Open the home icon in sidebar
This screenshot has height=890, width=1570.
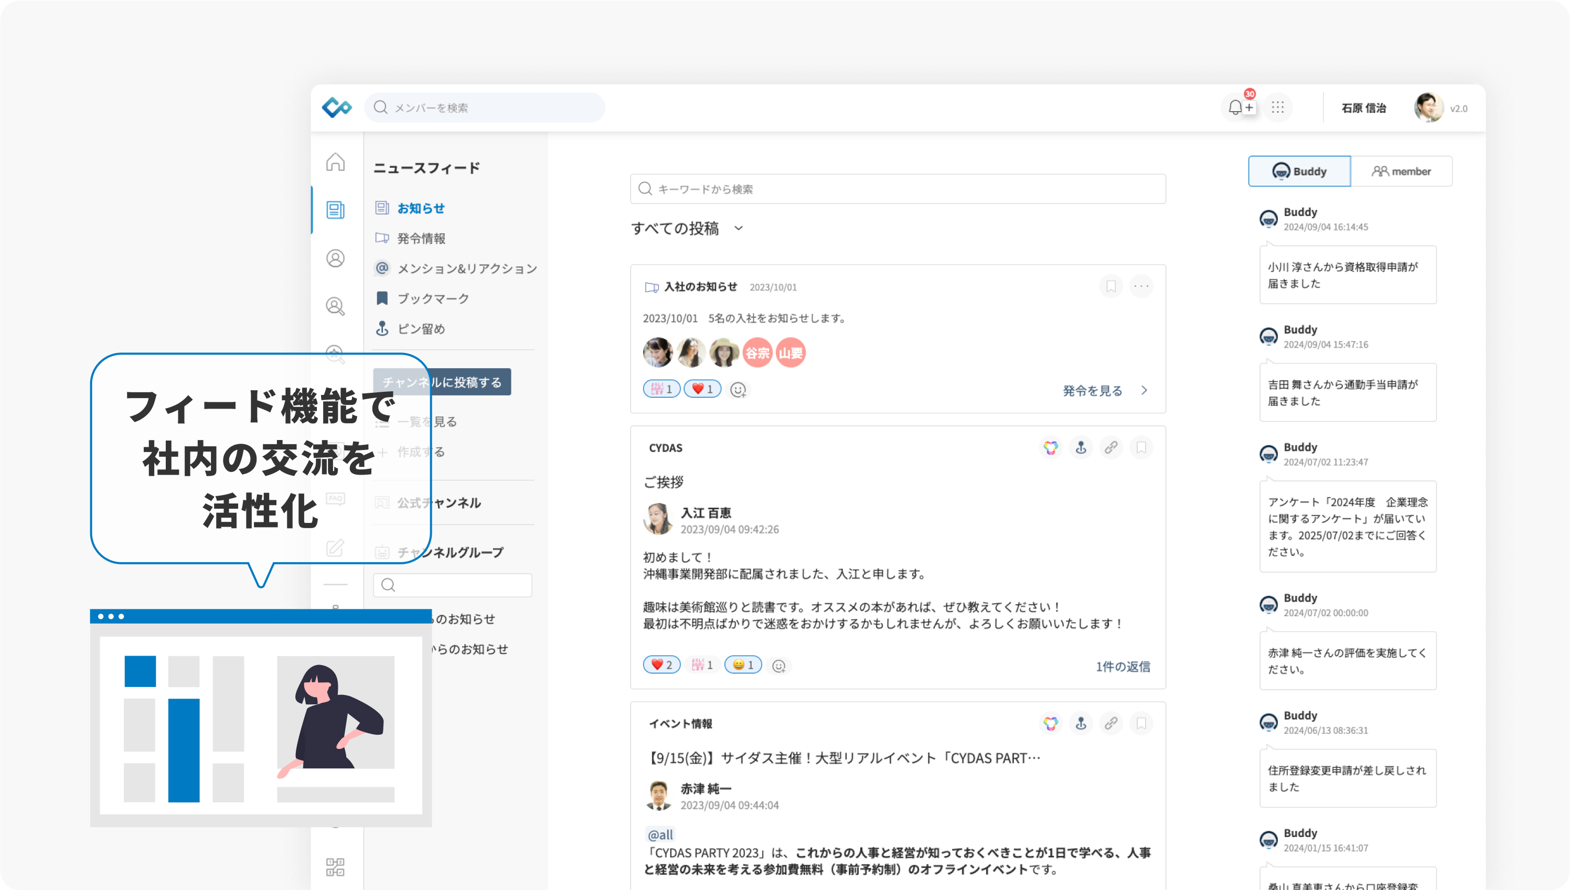tap(335, 162)
